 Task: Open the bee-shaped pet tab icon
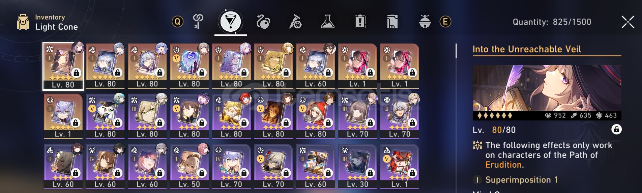point(425,22)
